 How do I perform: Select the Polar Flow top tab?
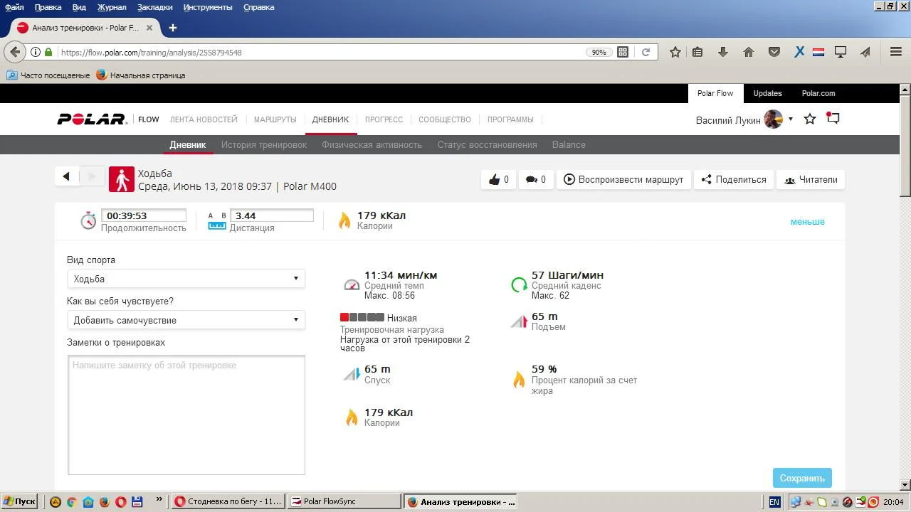(x=715, y=93)
